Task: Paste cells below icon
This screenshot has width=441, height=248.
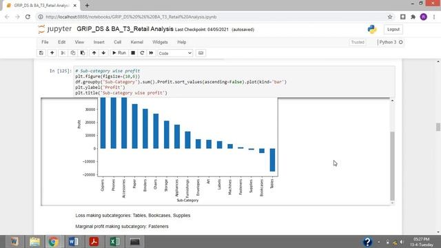Action: pos(83,53)
